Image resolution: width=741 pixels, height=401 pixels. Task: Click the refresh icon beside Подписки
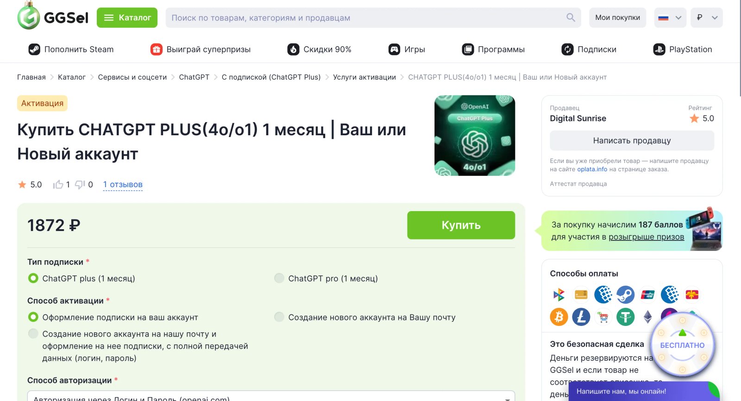567,50
